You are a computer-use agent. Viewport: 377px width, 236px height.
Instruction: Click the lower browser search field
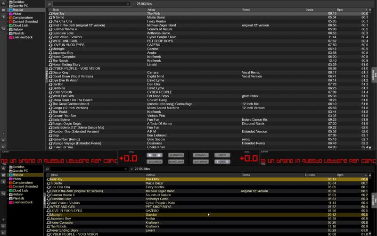pos(89,169)
